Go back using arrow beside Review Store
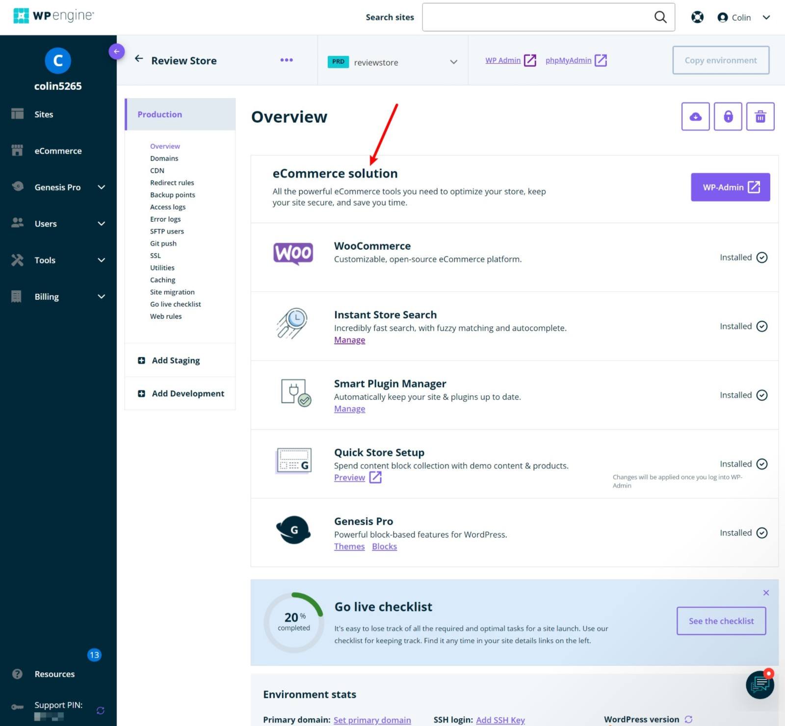Image resolution: width=785 pixels, height=726 pixels. pos(139,59)
